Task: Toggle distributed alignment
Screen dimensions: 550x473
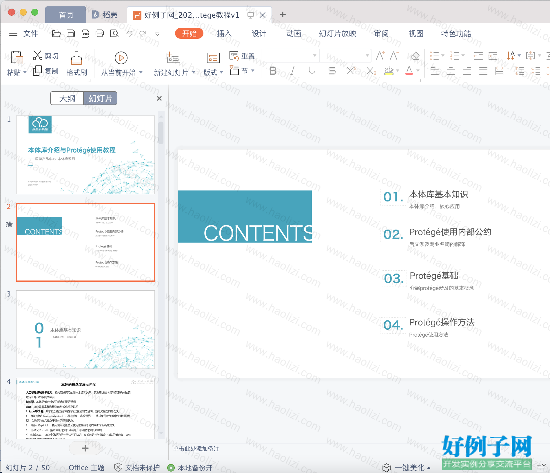Action: tap(499, 71)
